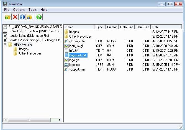The image size is (185, 130).
Task: Click the MOSS creator cell for glossary.htm
Action: [111, 41]
